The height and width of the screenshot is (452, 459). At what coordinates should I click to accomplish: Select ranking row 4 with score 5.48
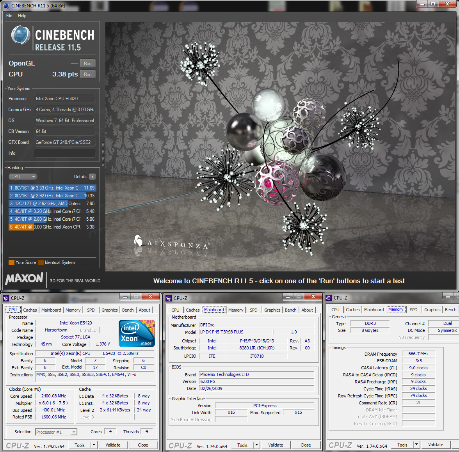tap(52, 211)
